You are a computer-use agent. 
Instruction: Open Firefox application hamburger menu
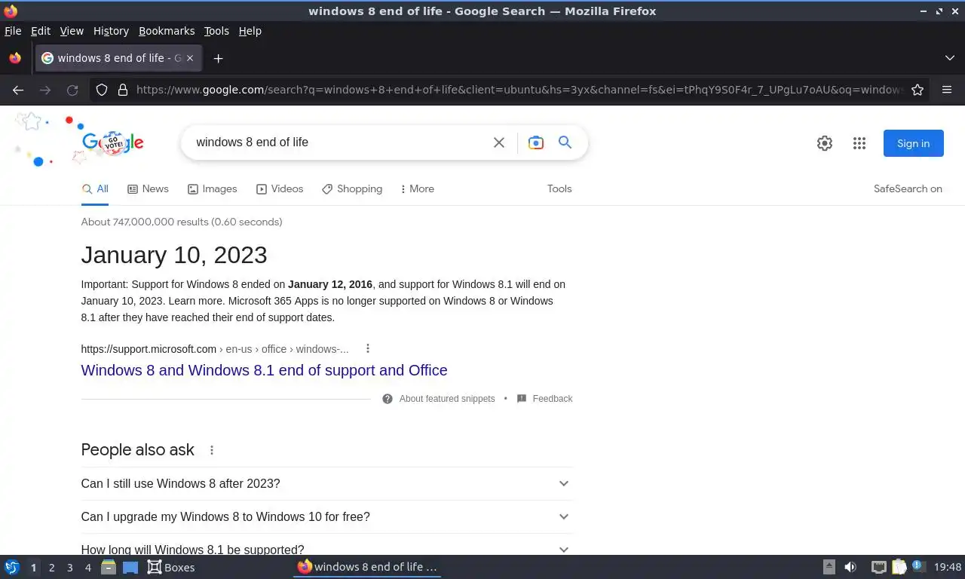click(x=947, y=90)
